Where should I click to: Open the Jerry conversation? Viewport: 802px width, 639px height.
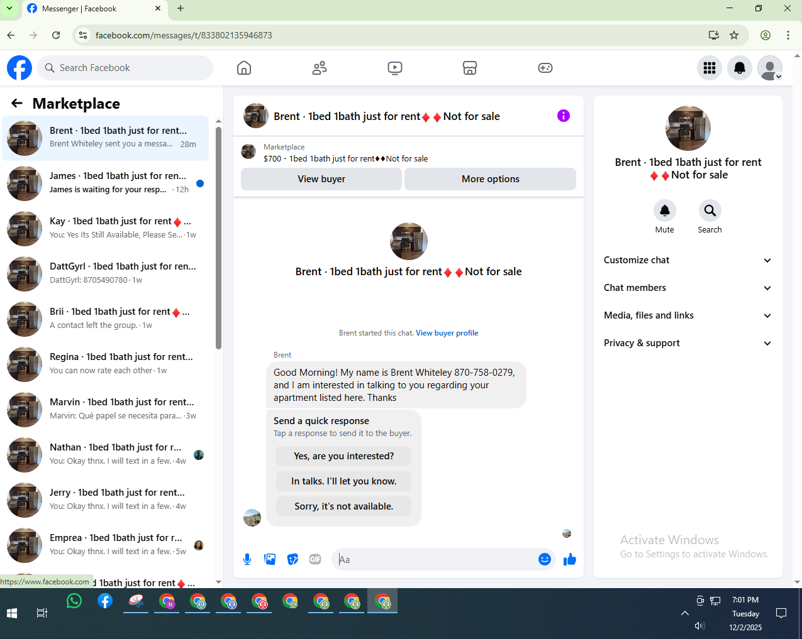click(106, 500)
